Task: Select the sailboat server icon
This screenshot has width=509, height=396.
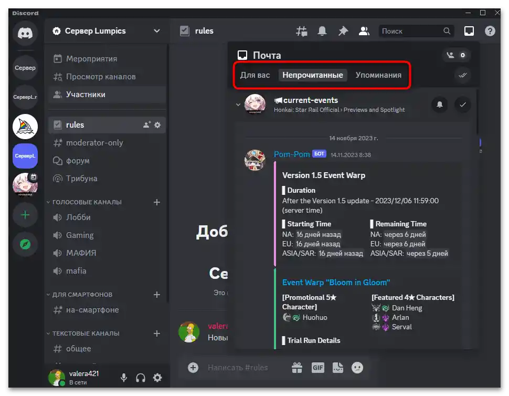Action: (25, 127)
